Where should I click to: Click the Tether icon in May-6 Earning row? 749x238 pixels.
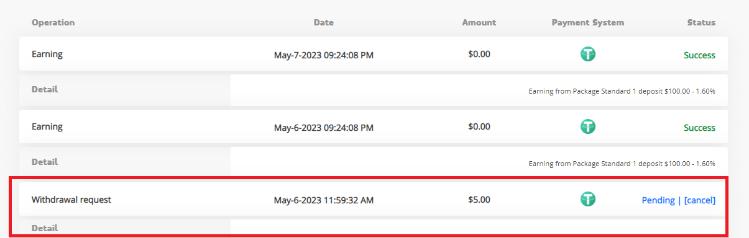[587, 126]
